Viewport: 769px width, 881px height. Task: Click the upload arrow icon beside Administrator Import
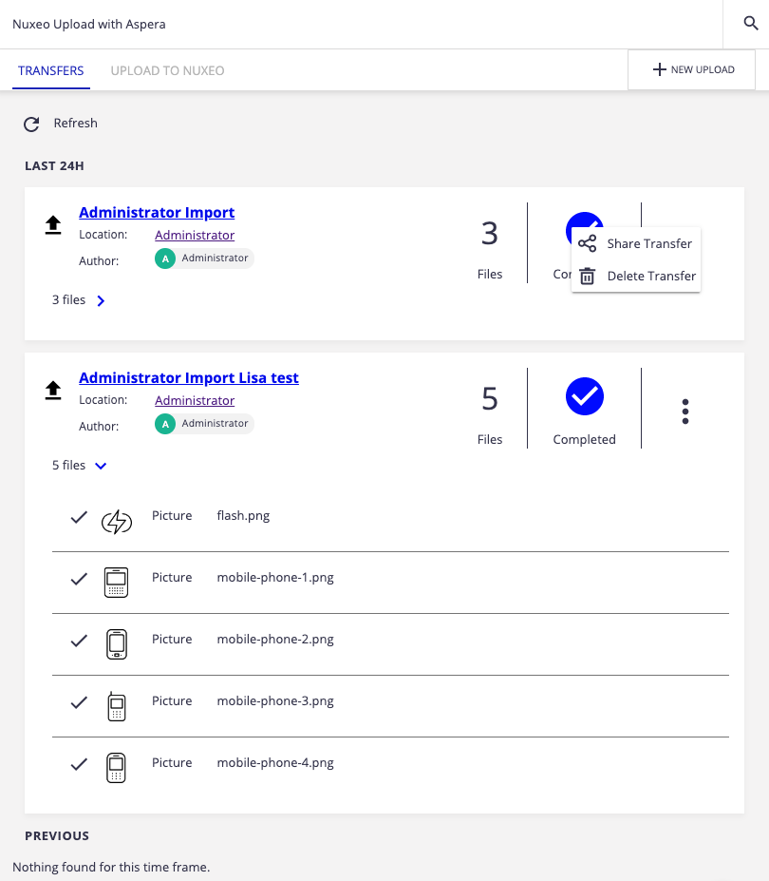[53, 224]
